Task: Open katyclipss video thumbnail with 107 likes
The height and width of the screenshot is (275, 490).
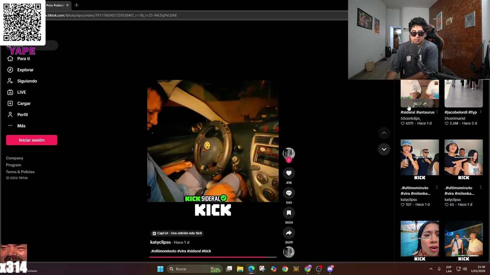Action: click(420, 160)
